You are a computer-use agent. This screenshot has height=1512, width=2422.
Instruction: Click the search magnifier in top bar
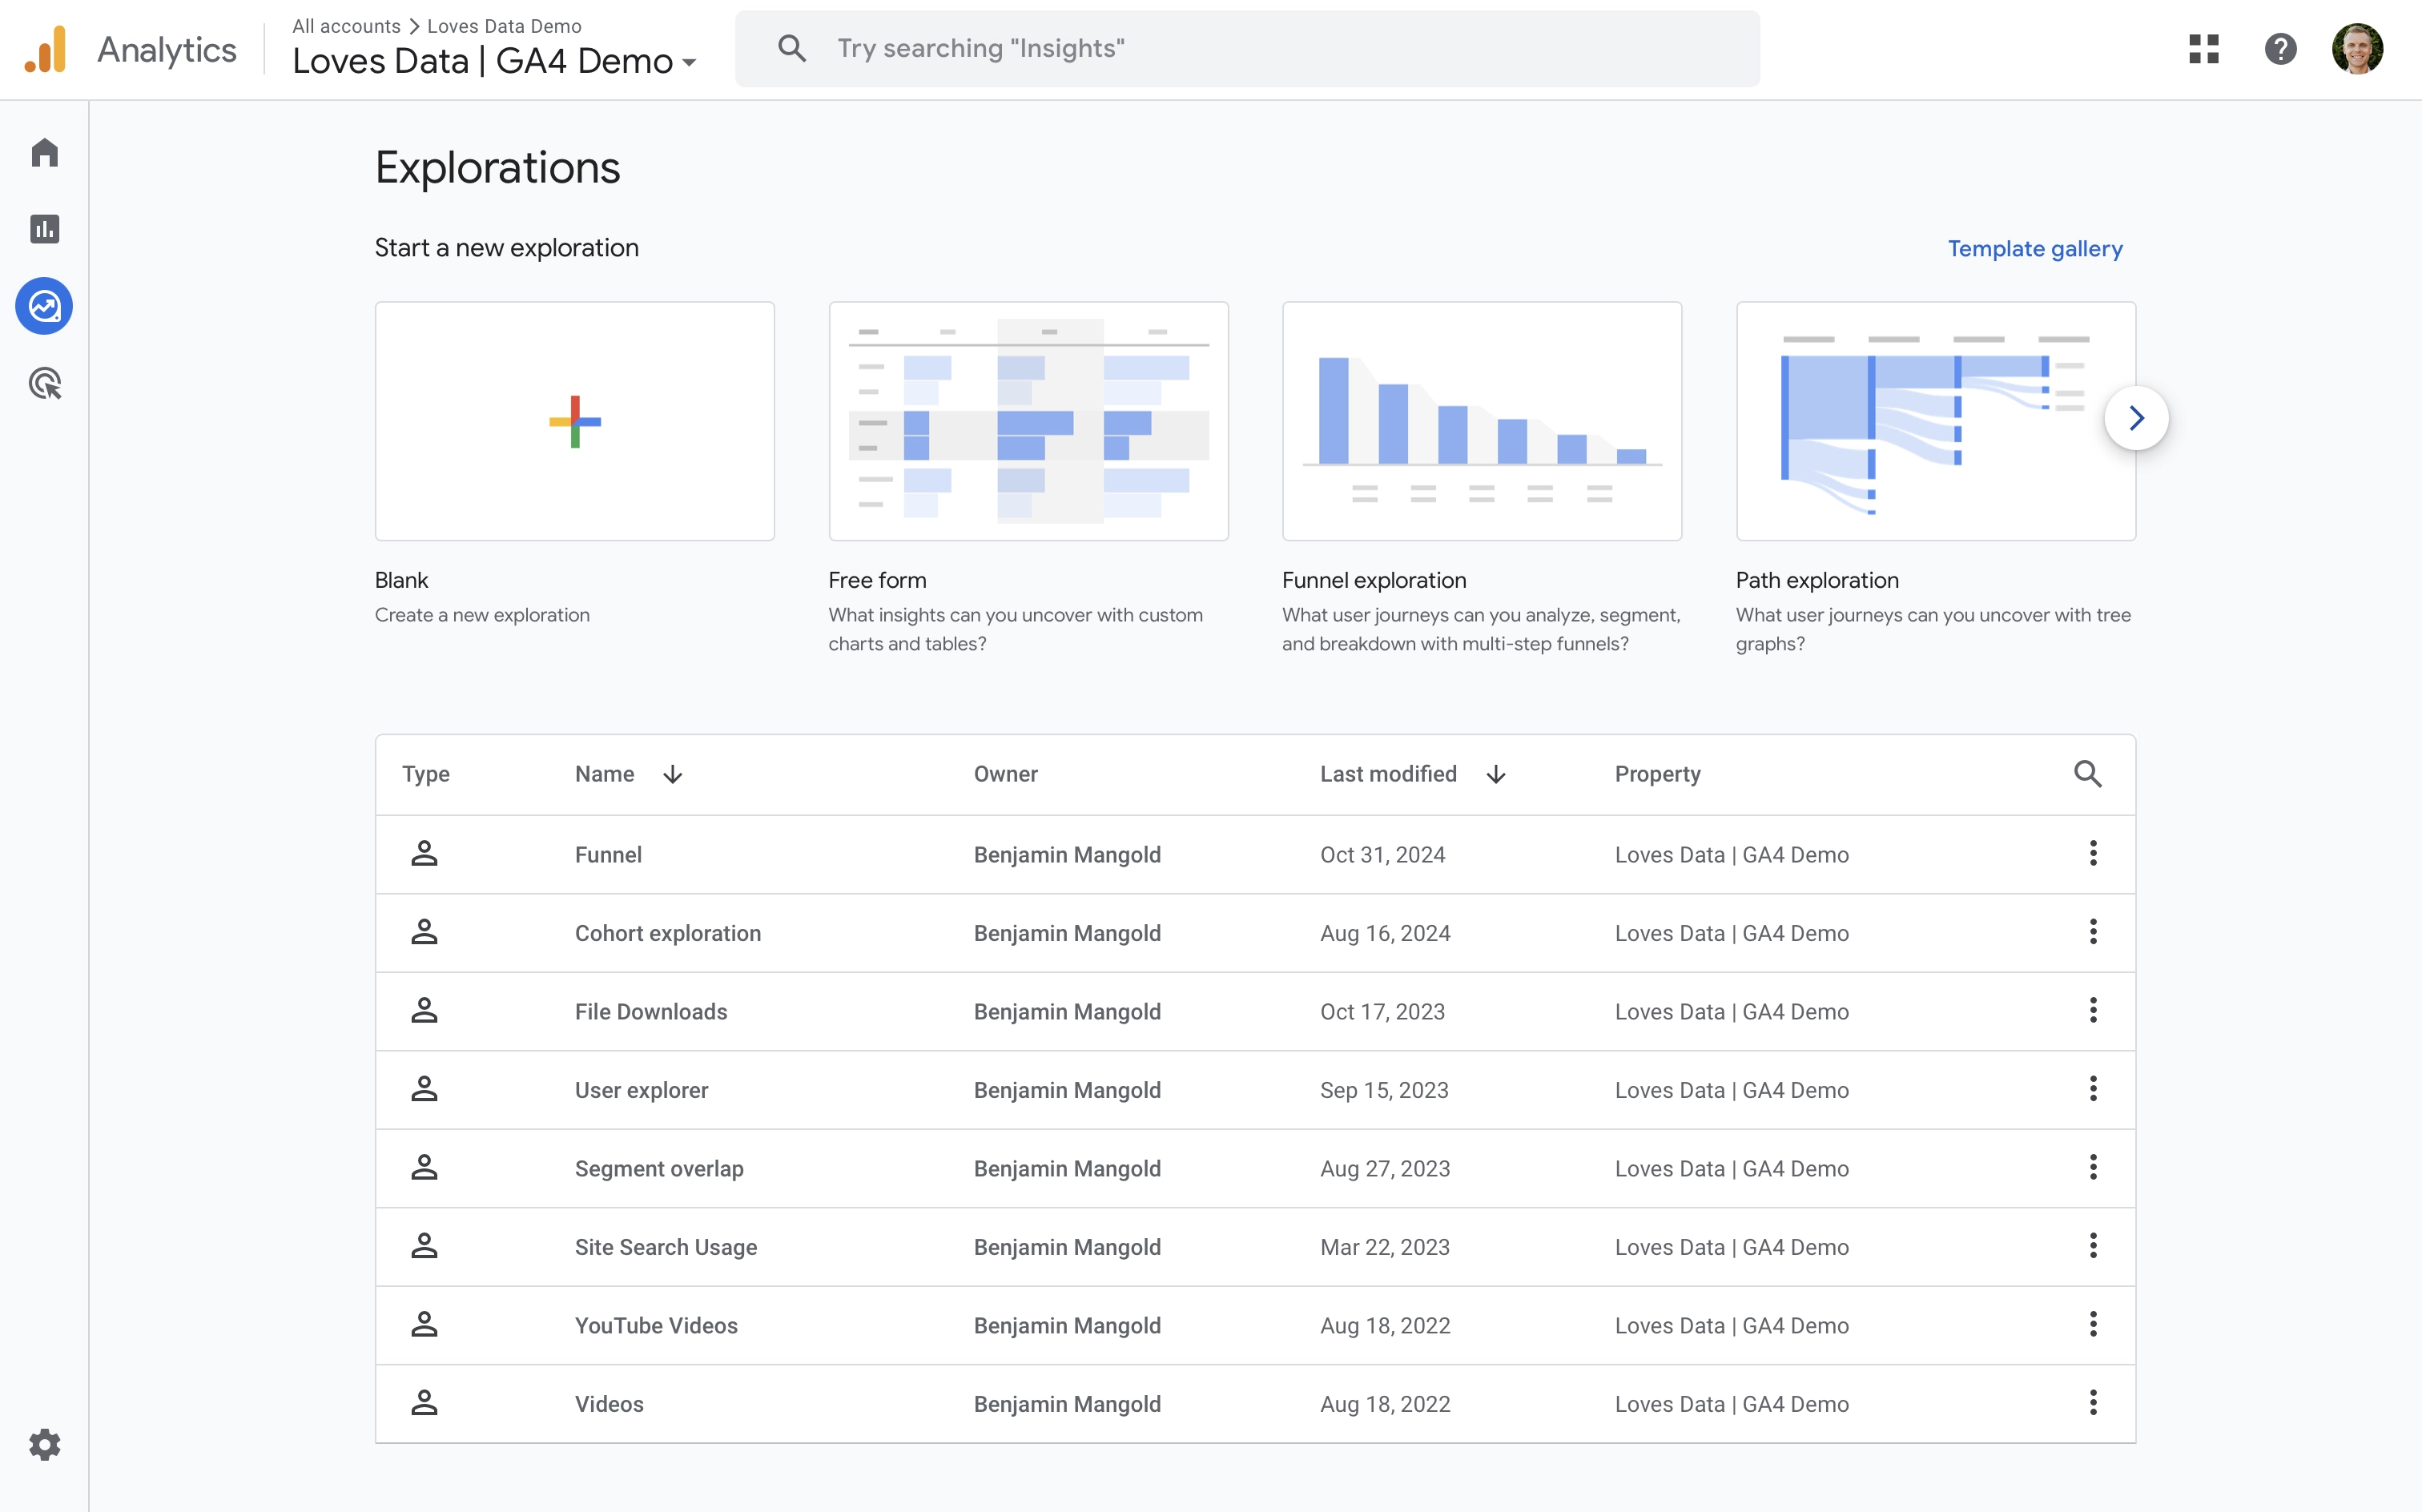[791, 48]
